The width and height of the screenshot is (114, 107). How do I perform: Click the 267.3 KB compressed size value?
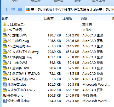(72, 101)
